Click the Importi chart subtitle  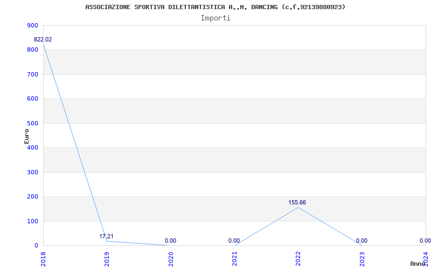point(215,18)
